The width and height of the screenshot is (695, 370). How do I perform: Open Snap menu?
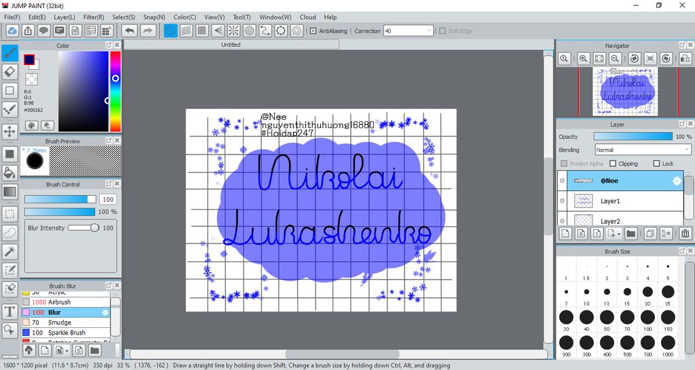pos(154,17)
